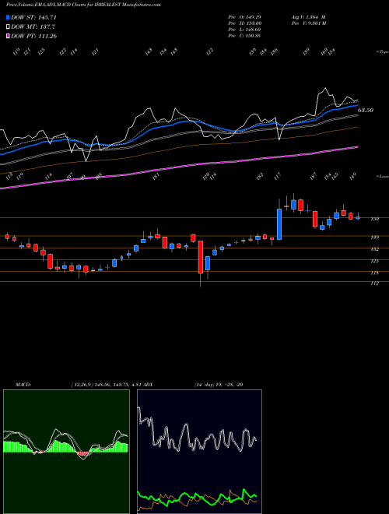Click the 132 price level label
The image size is (389, 514).
pos(375,249)
